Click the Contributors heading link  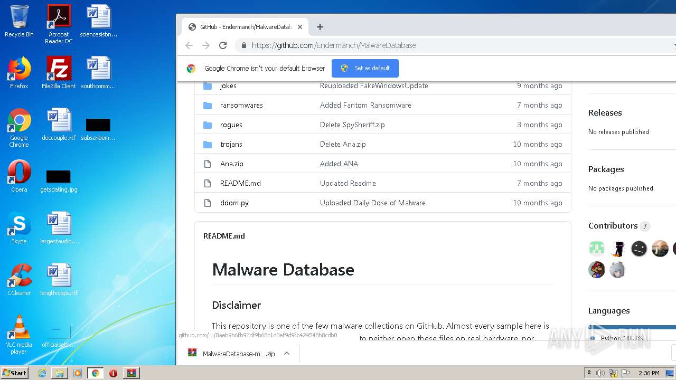click(x=613, y=225)
